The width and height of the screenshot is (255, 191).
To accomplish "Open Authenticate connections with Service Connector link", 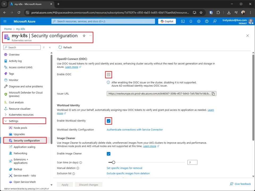I will [135, 130].
